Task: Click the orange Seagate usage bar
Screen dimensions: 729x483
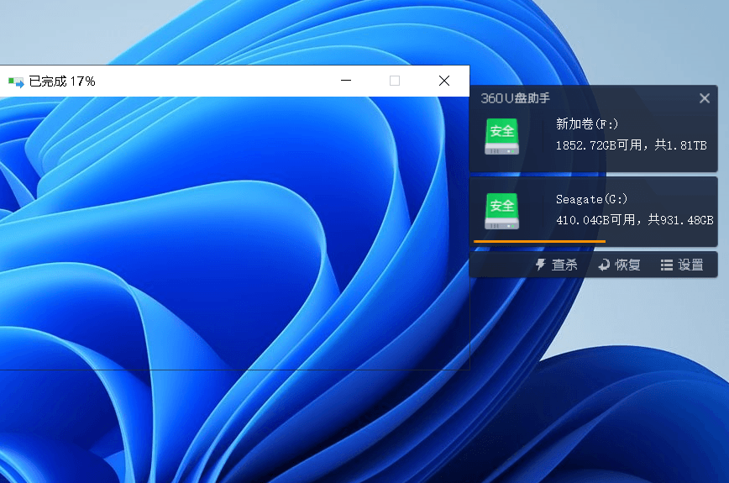Action: pos(539,241)
